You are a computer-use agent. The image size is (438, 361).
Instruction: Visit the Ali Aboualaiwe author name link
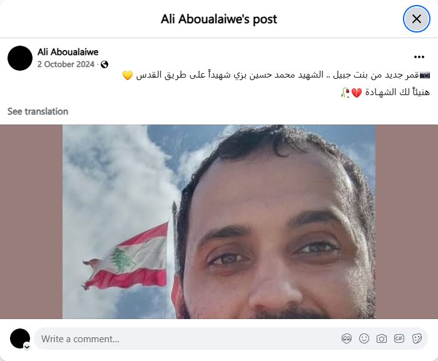pyautogui.click(x=68, y=52)
